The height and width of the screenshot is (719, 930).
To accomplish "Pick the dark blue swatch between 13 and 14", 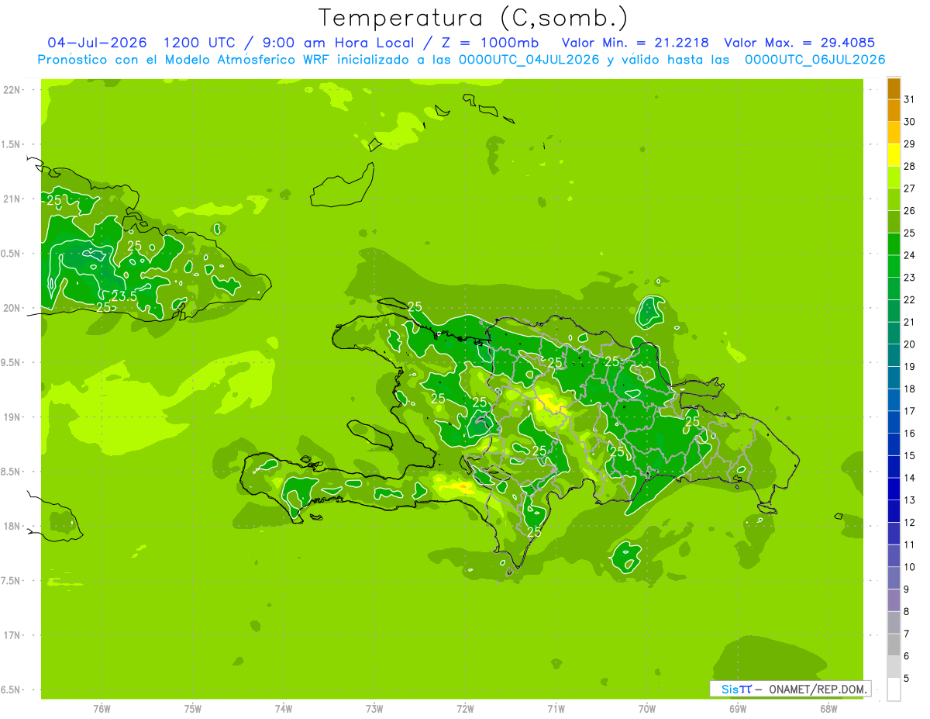I will 894,489.
